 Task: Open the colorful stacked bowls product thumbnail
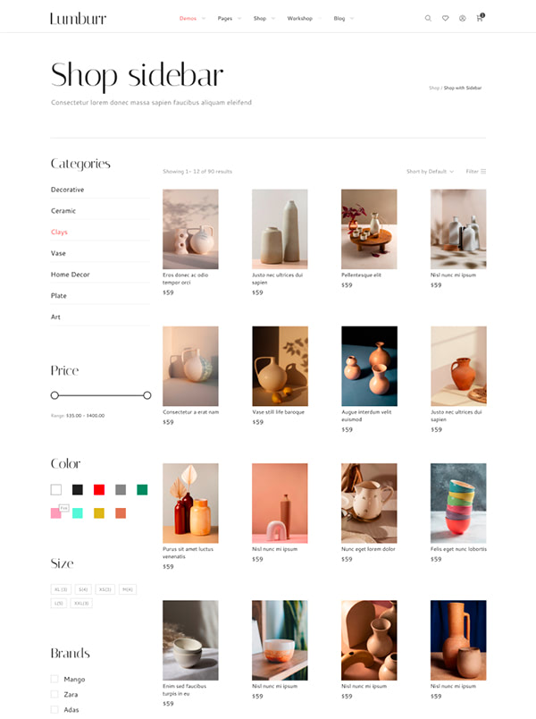pyautogui.click(x=458, y=503)
